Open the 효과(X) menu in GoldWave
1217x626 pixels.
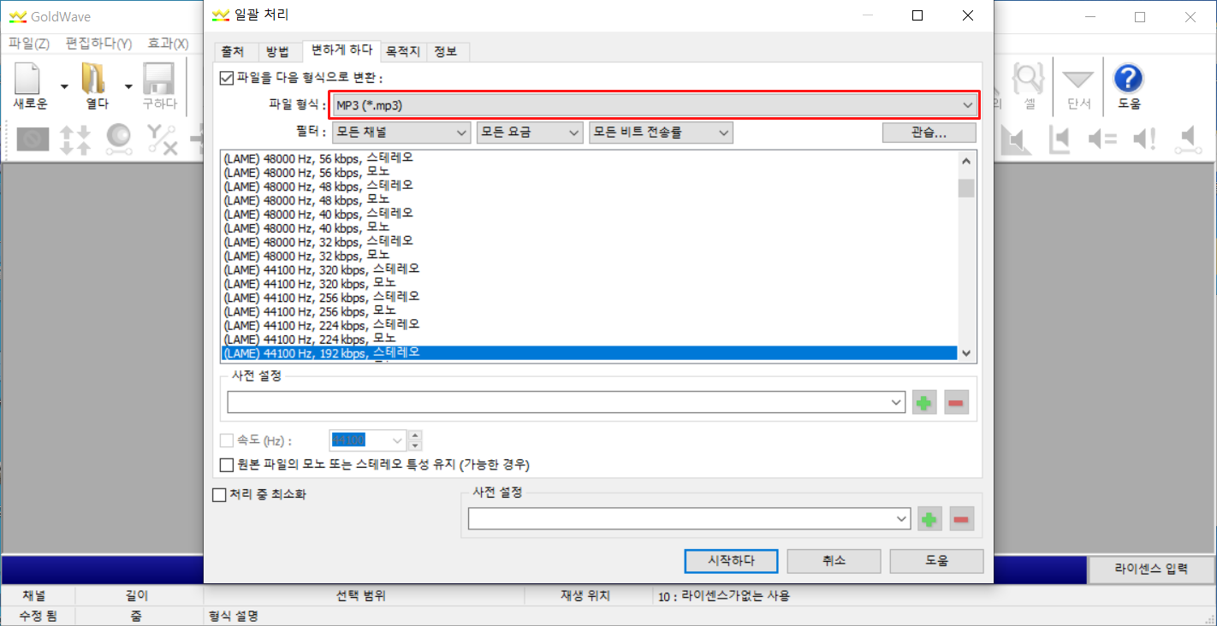[x=168, y=43]
